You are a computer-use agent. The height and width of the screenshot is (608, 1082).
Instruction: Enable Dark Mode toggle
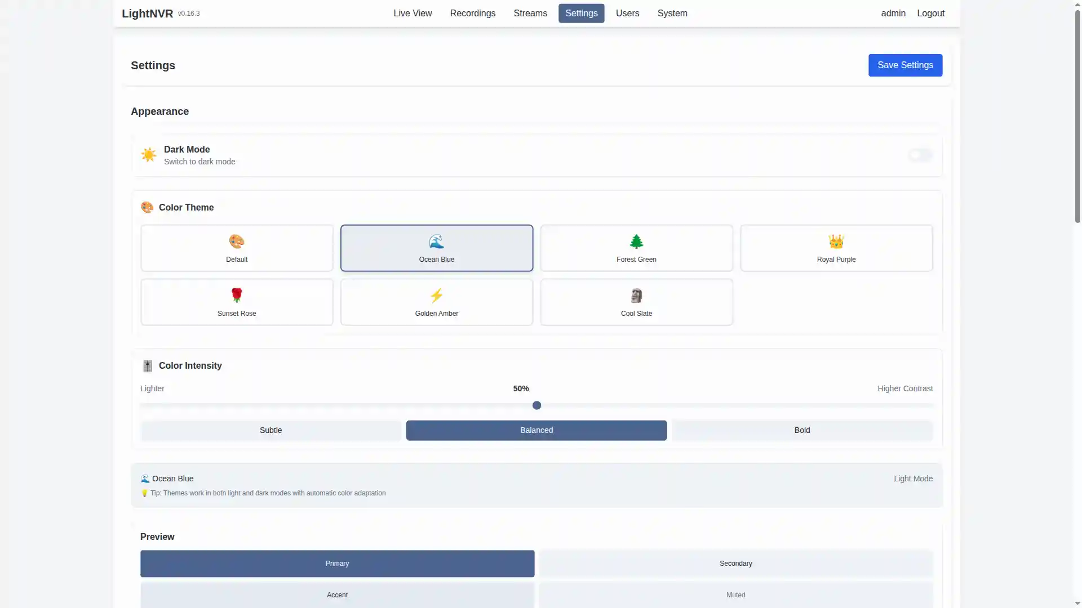pos(920,155)
